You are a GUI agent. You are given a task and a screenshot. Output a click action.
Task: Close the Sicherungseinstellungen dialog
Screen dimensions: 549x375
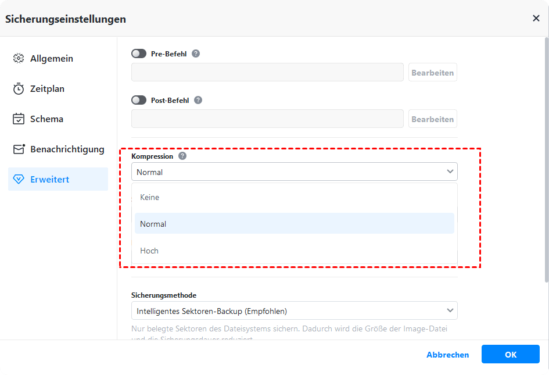[536, 19]
